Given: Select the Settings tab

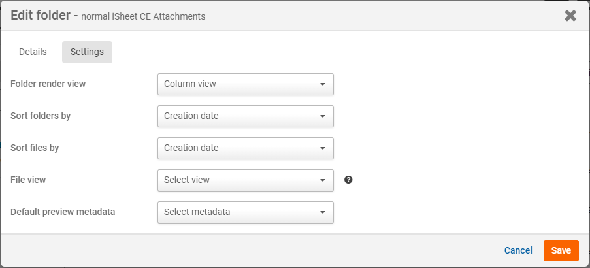Looking at the screenshot, I should tap(87, 52).
